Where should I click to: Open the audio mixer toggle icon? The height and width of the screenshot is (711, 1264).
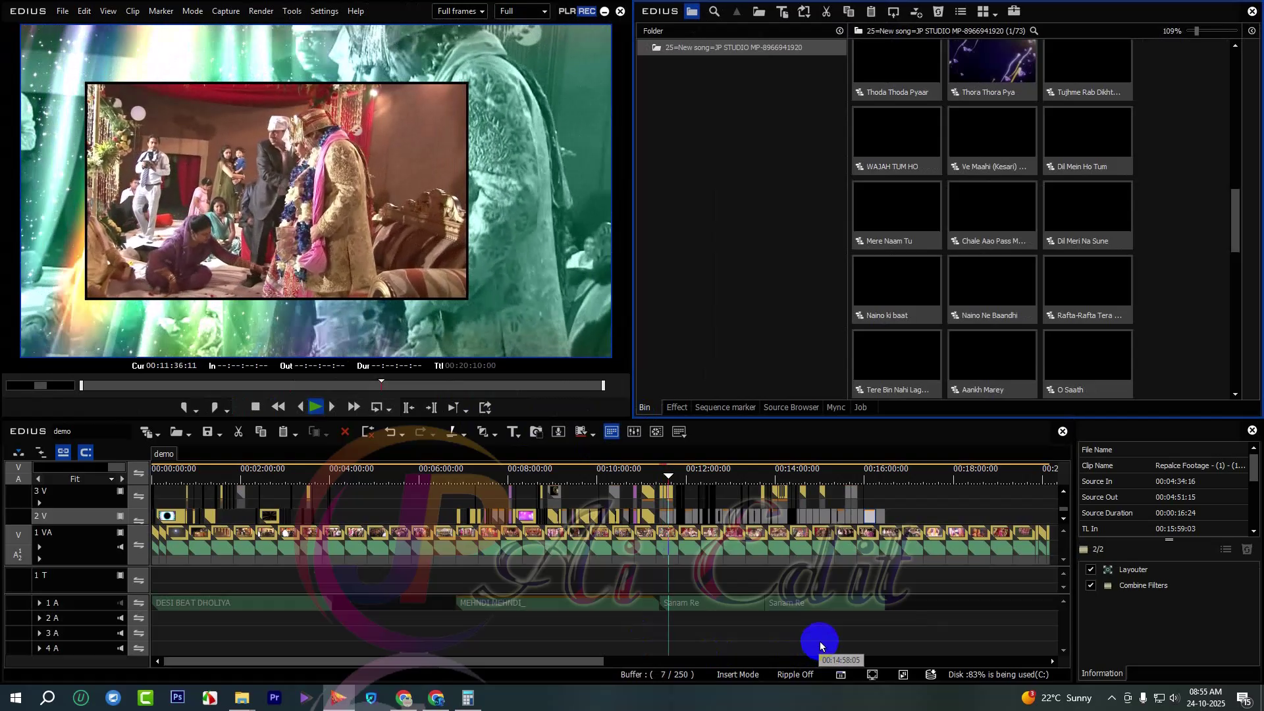(634, 432)
